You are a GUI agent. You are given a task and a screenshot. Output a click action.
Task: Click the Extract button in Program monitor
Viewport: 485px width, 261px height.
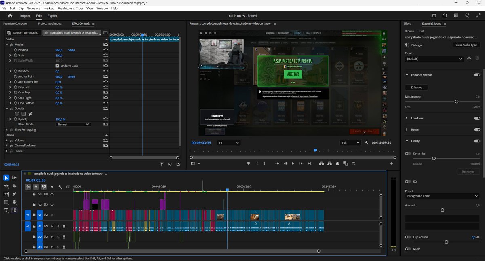329,163
